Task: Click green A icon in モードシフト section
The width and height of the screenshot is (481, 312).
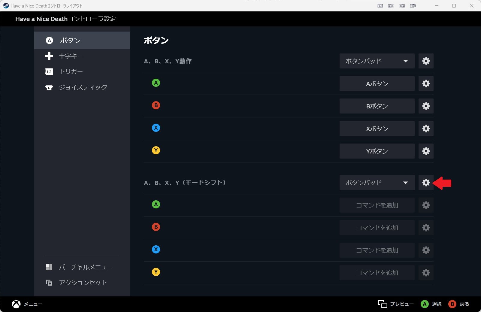Action: [156, 204]
